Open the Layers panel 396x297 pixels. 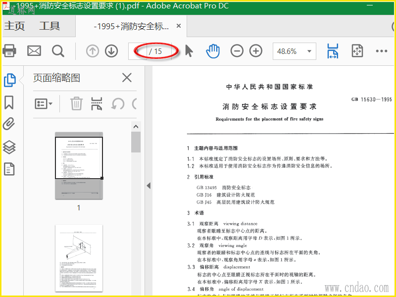tap(9, 147)
